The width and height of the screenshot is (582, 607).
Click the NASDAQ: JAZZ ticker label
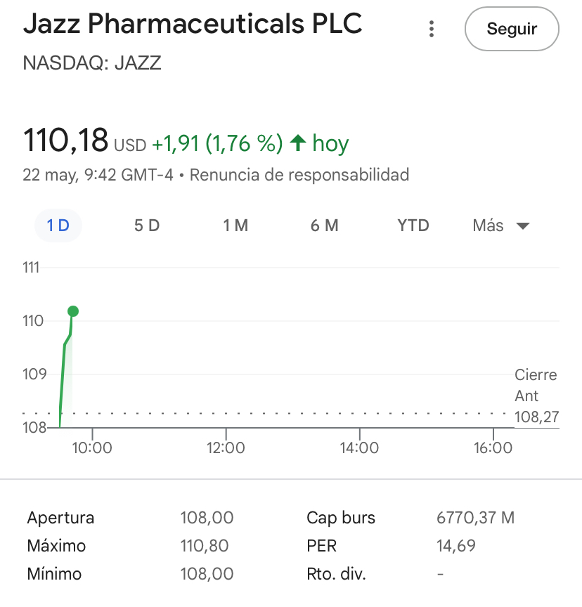[x=92, y=63]
